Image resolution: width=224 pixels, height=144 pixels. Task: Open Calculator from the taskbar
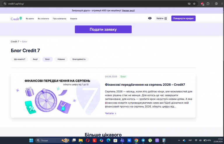[x=164, y=141]
